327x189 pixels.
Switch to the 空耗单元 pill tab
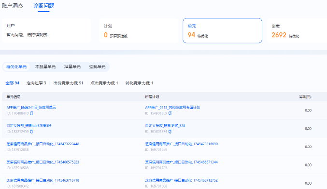(97, 67)
